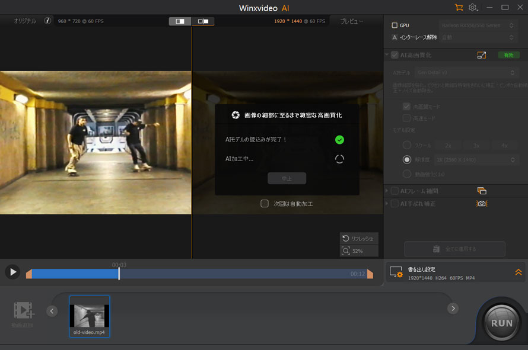Click the timeline playhead marker
This screenshot has width=528, height=350.
point(119,273)
